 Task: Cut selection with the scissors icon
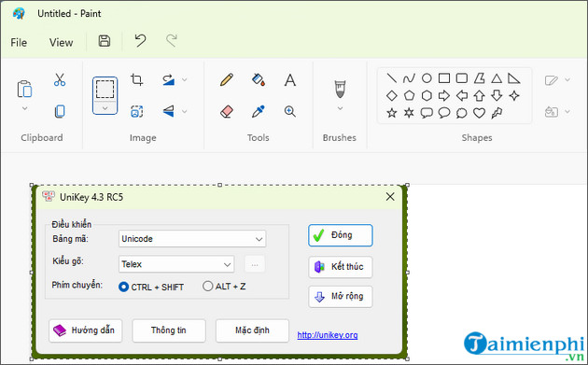coord(60,79)
